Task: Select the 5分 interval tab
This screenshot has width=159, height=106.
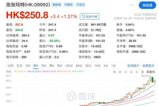Action: [x=106, y=66]
